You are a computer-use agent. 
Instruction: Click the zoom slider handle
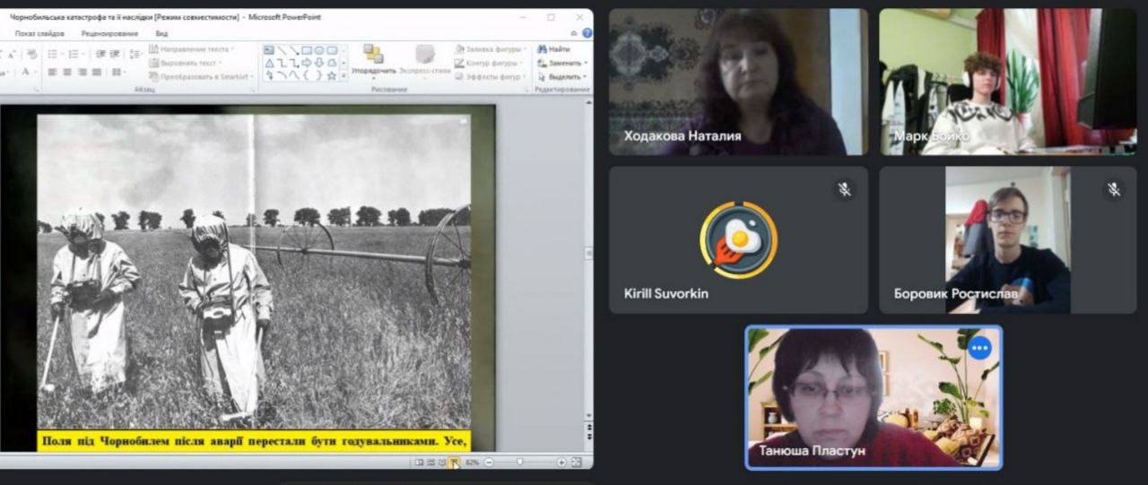tap(520, 463)
